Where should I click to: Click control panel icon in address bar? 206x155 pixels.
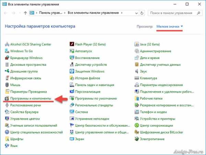coord(32,13)
